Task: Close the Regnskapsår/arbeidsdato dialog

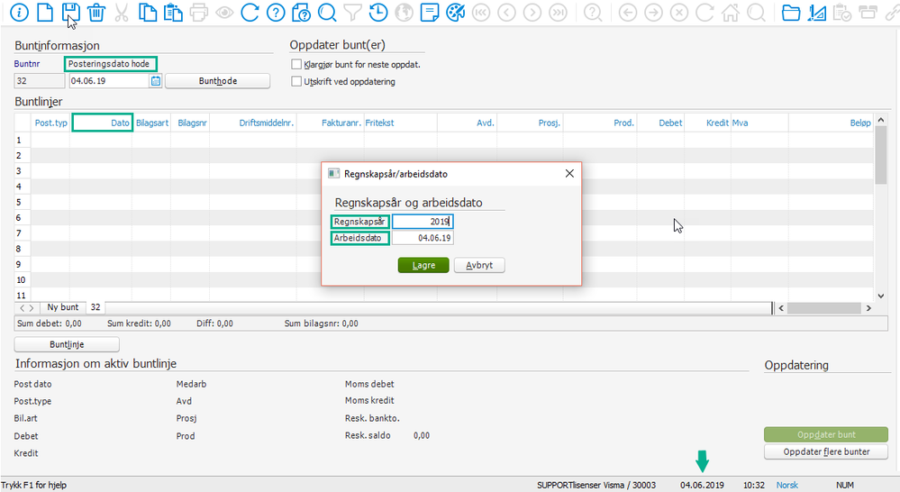Action: 569,173
